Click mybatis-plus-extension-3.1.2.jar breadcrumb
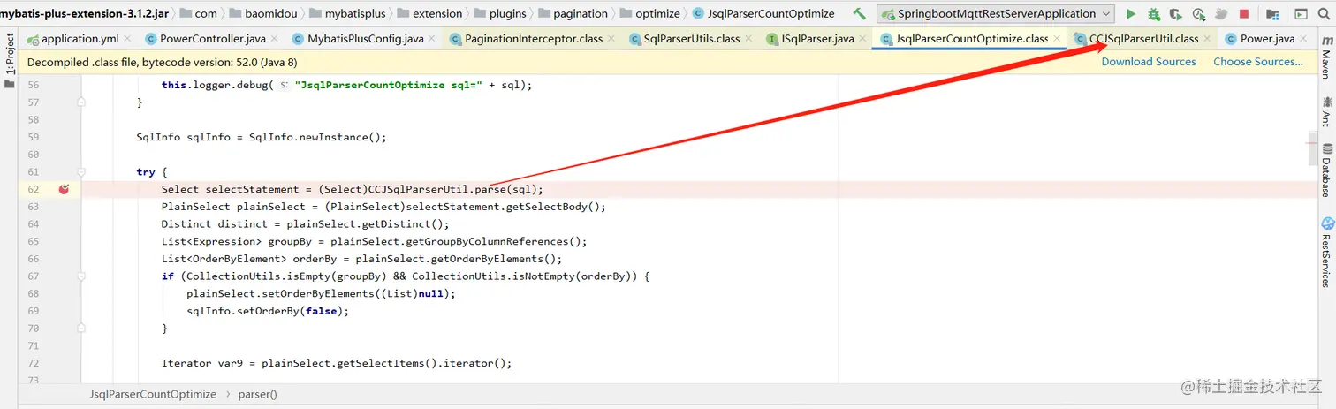This screenshot has height=409, width=1336. [84, 14]
